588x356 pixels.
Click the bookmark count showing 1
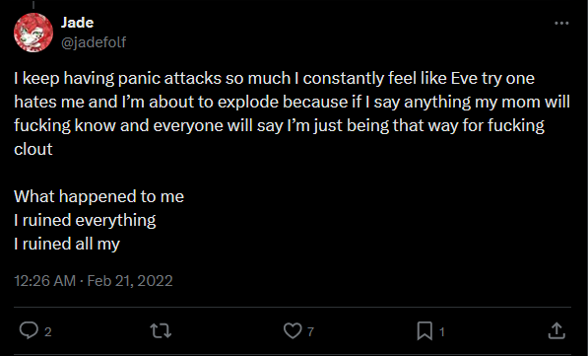point(442,332)
